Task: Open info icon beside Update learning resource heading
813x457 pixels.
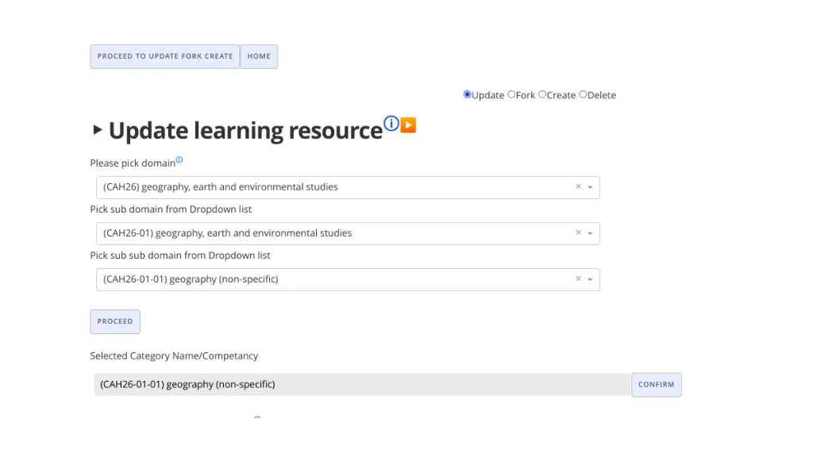Action: pyautogui.click(x=391, y=124)
